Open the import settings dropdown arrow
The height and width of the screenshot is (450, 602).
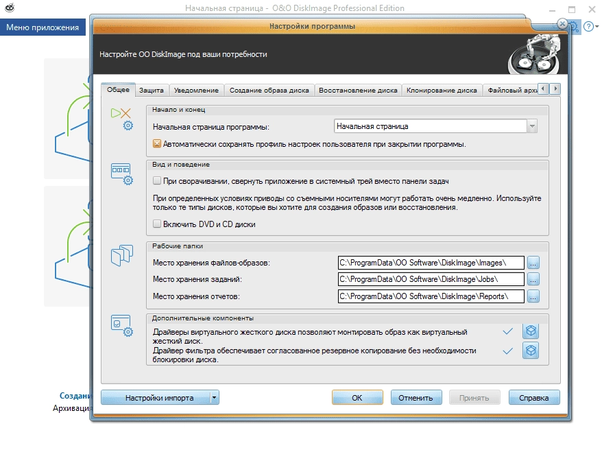215,397
